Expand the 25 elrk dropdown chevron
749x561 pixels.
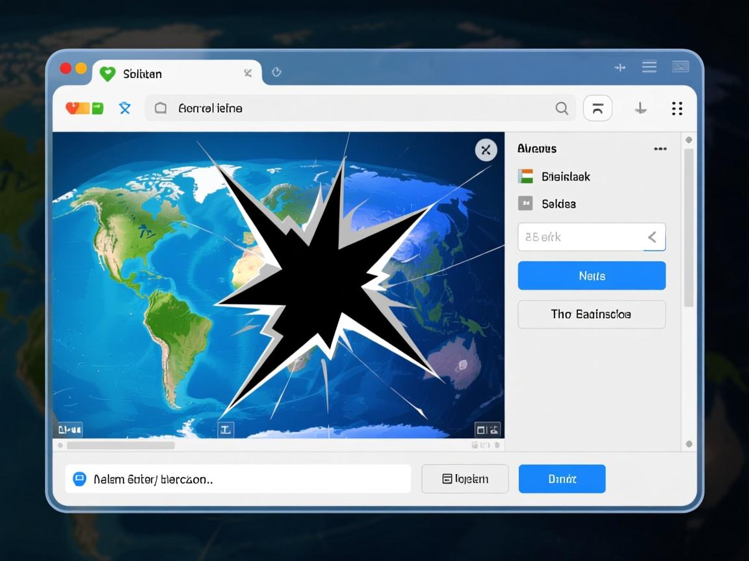[x=652, y=237]
